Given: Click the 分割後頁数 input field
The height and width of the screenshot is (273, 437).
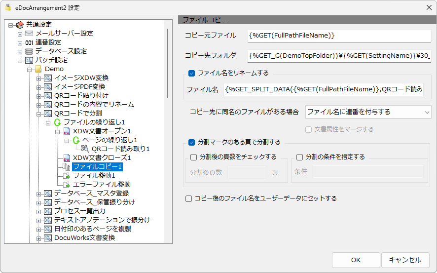Looking at the screenshot, I should [x=247, y=172].
